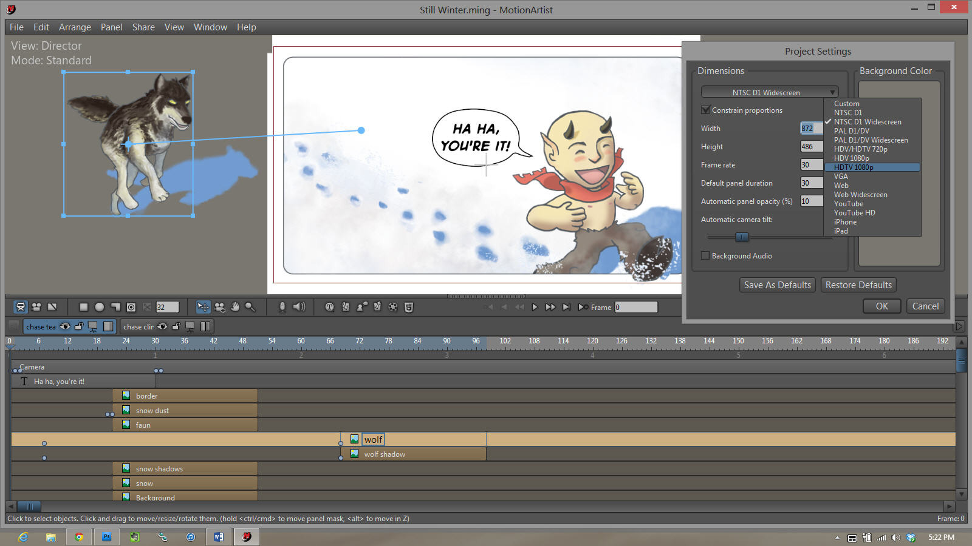Open the Window menu
The width and height of the screenshot is (972, 546).
tap(210, 27)
